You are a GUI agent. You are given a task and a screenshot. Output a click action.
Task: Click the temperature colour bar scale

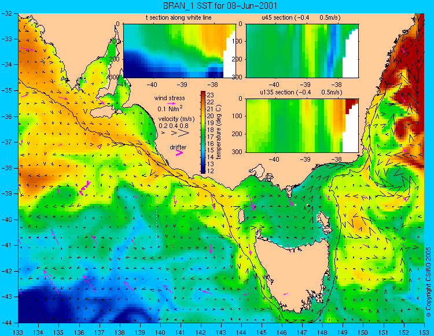coord(203,132)
